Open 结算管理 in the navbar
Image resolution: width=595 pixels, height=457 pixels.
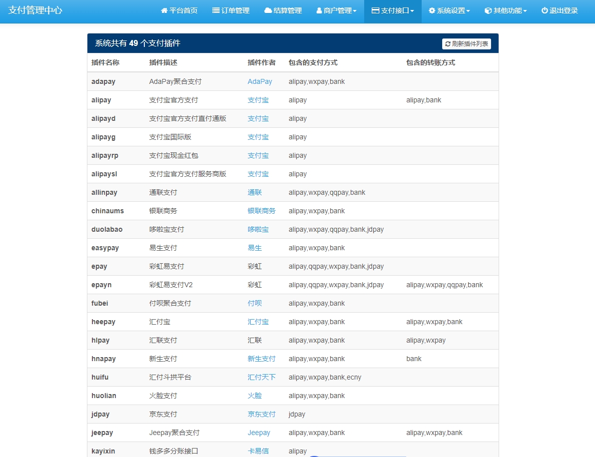pos(283,10)
